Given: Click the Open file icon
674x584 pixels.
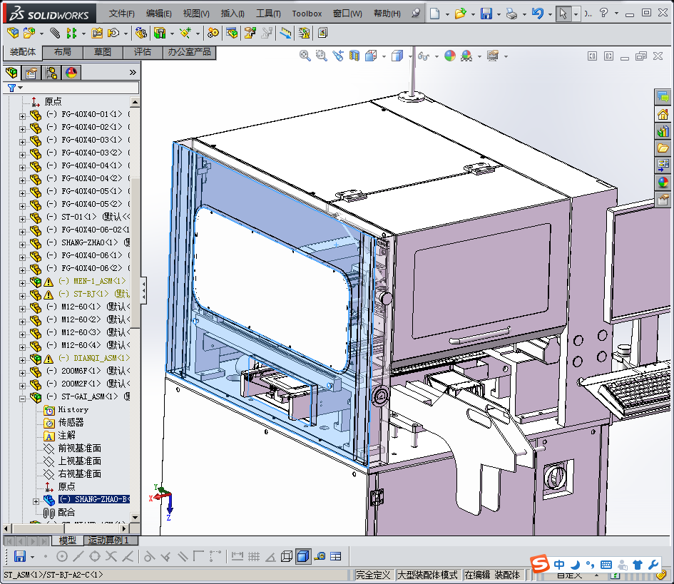Looking at the screenshot, I should pyautogui.click(x=460, y=14).
